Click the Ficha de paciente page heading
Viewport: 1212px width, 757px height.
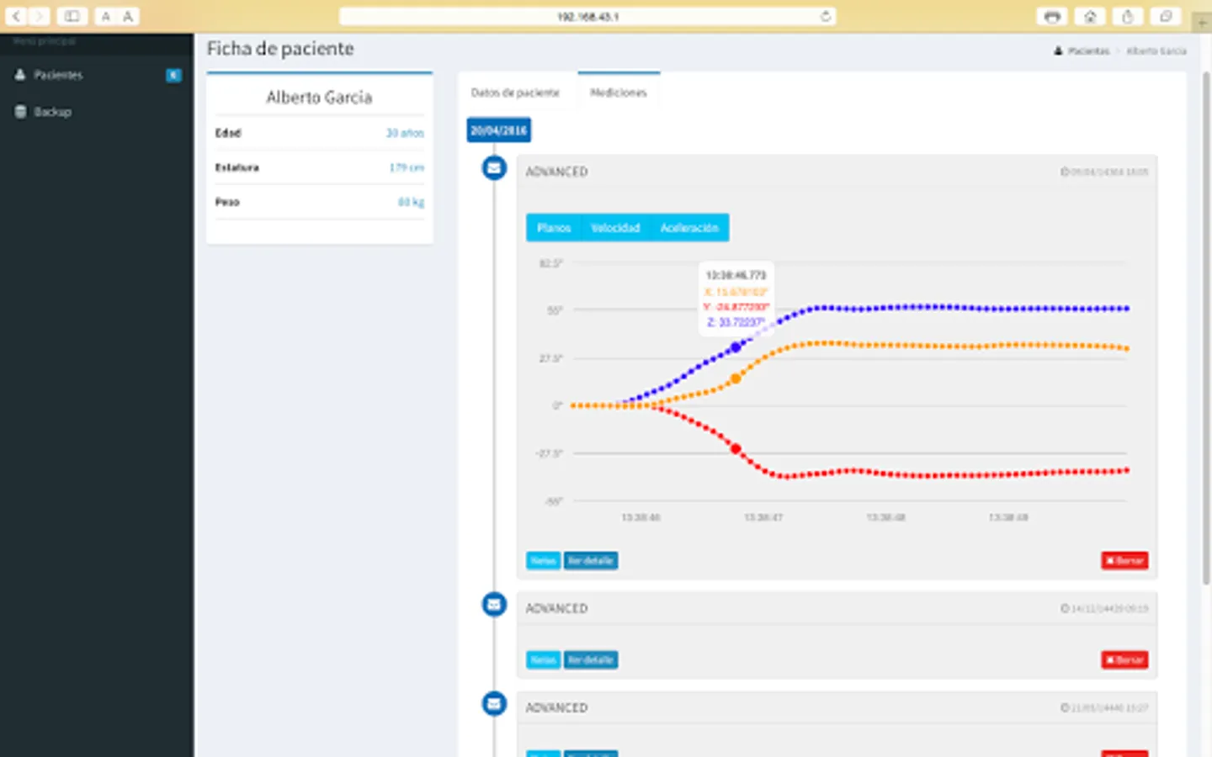tap(280, 49)
